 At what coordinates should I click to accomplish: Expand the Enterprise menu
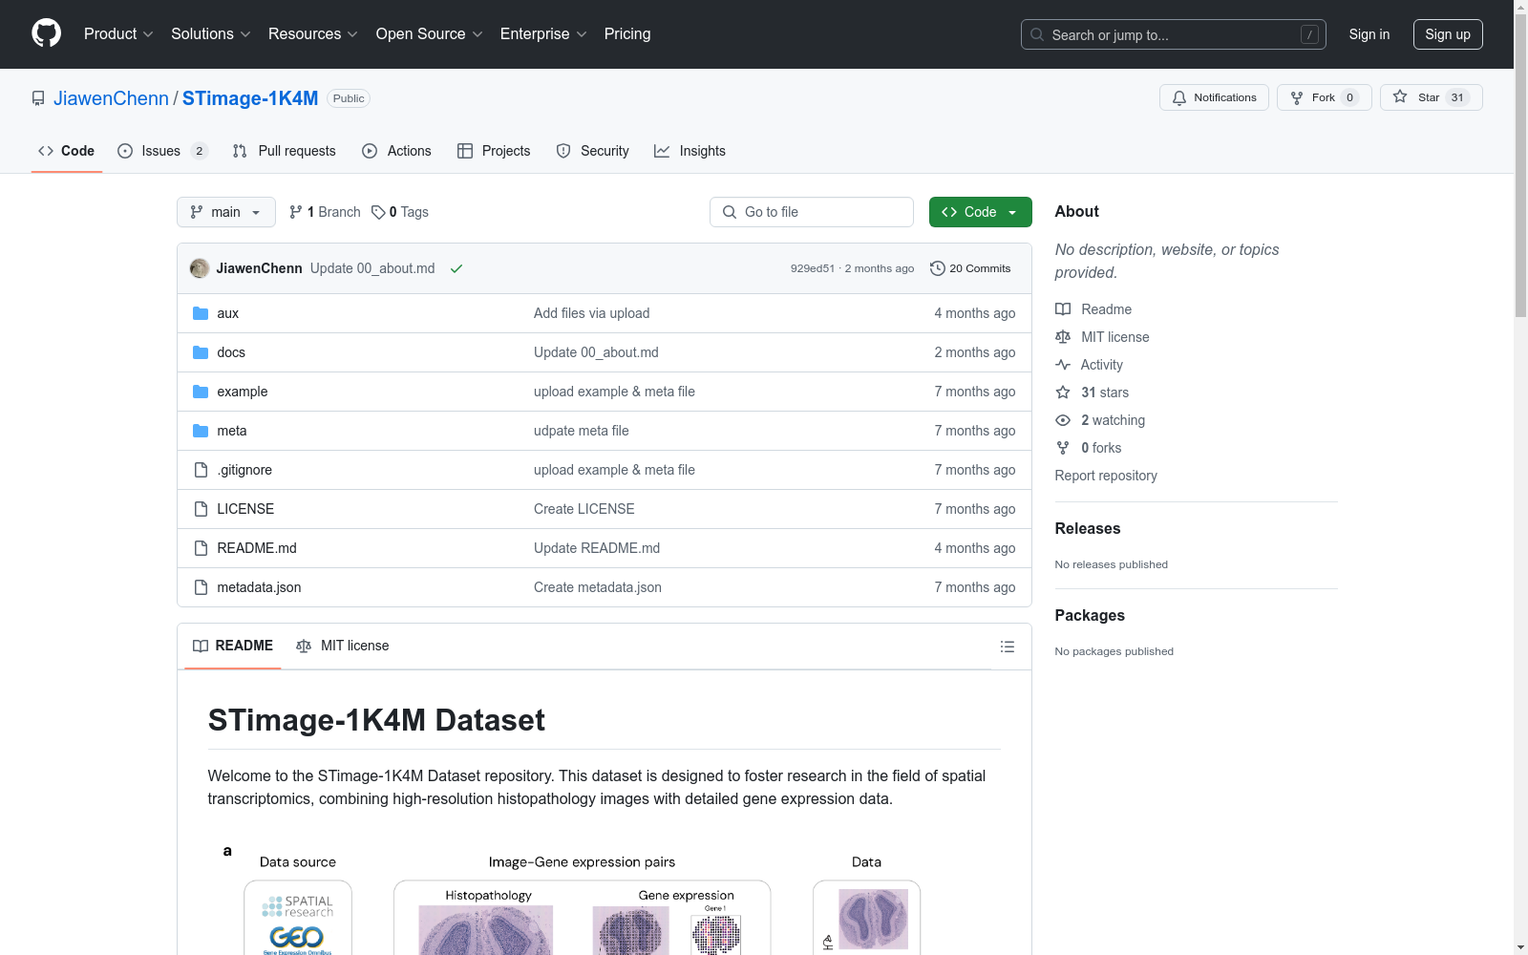pyautogui.click(x=543, y=33)
